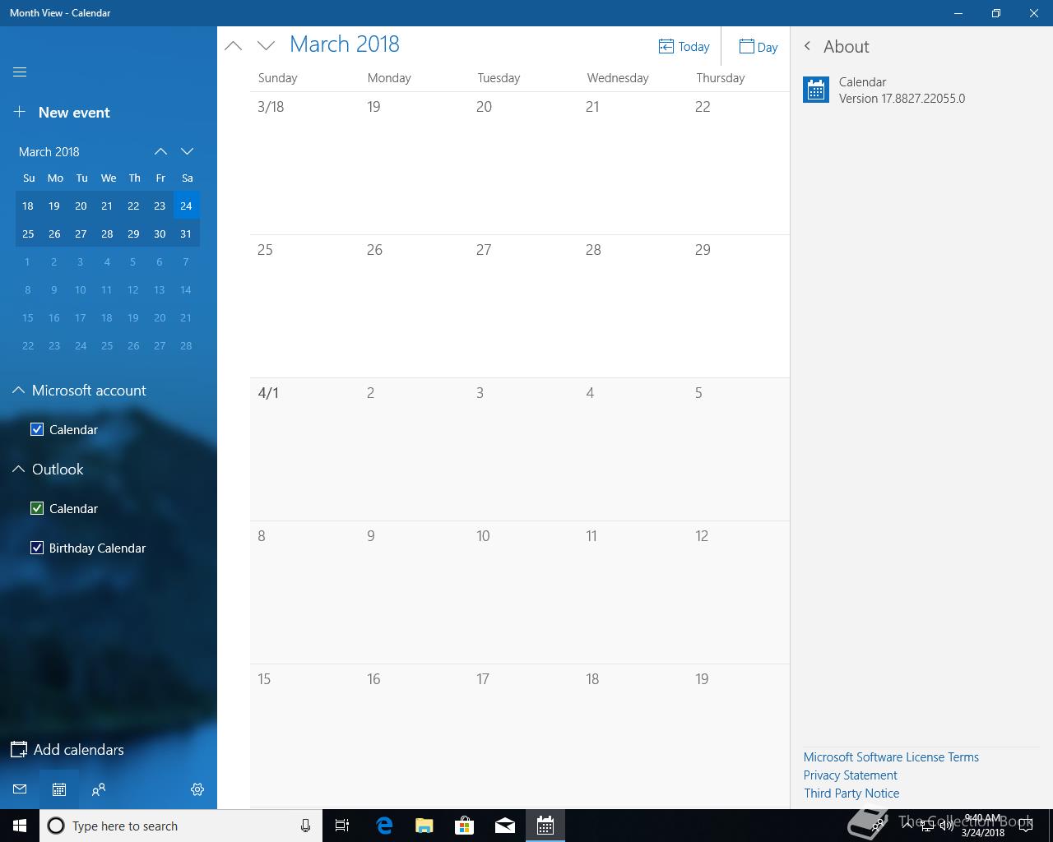
Task: Select the 3/18 Sunday cell
Action: click(304, 163)
